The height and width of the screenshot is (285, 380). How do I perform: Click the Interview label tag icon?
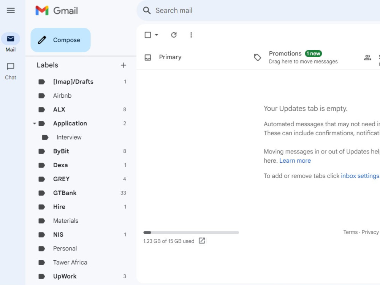coord(45,138)
